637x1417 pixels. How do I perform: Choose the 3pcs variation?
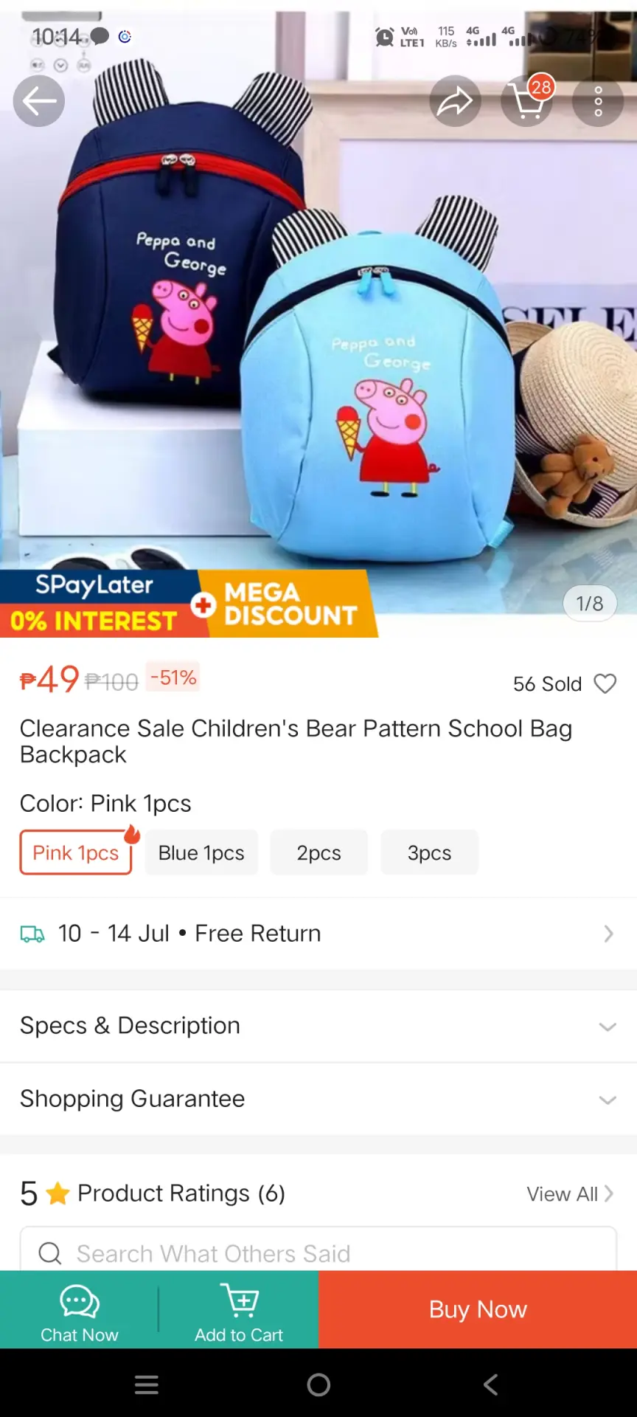(429, 852)
